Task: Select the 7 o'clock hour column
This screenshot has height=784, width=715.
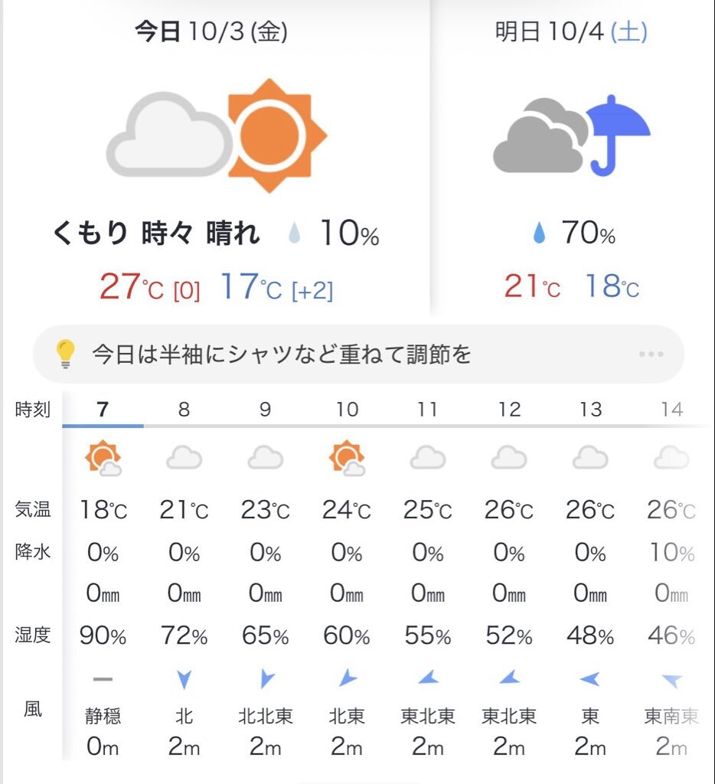Action: tap(103, 410)
